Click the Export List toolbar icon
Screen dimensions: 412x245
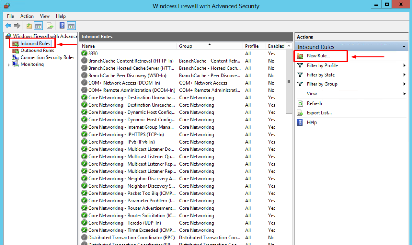coord(50,26)
